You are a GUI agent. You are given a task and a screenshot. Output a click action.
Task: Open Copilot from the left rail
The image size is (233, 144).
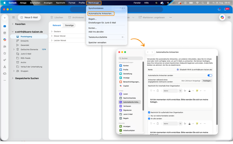click(x=5, y=40)
